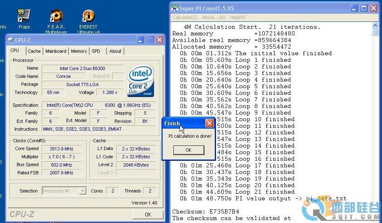Viewport: 382px width, 223px height.
Task: Click the Stepping value 5
Action: click(x=145, y=113)
